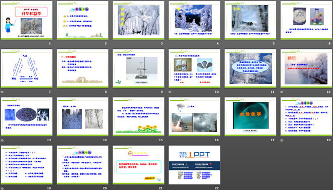333x190 pixels.
Task: Select slide 9 with glass flask experiment
Action: coord(138,69)
